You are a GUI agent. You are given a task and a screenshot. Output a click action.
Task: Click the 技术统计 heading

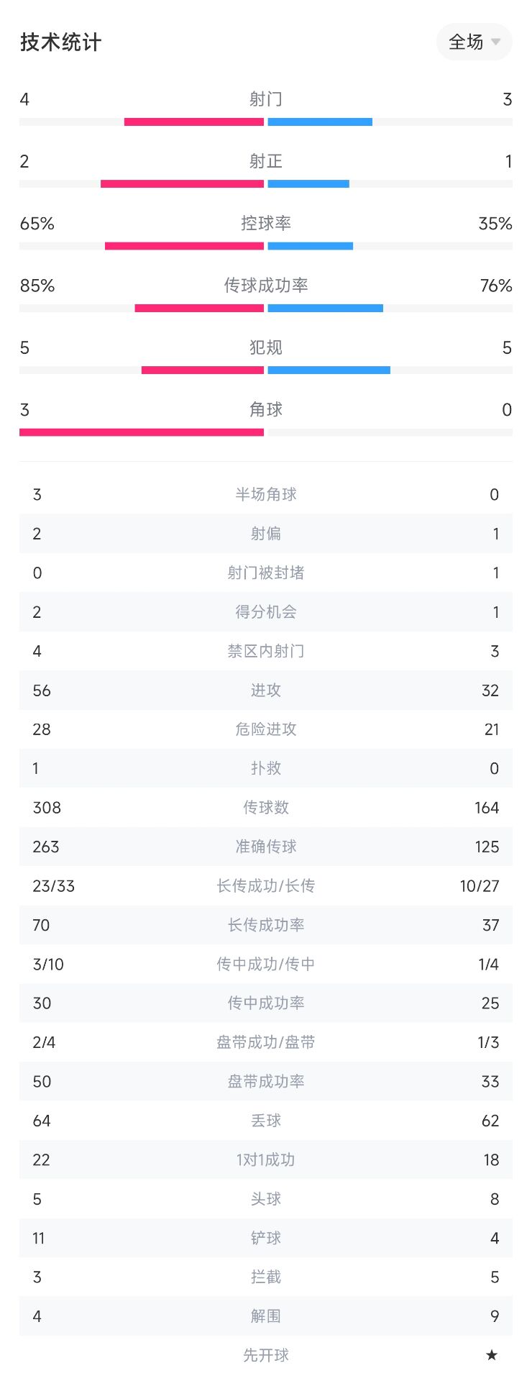click(61, 42)
